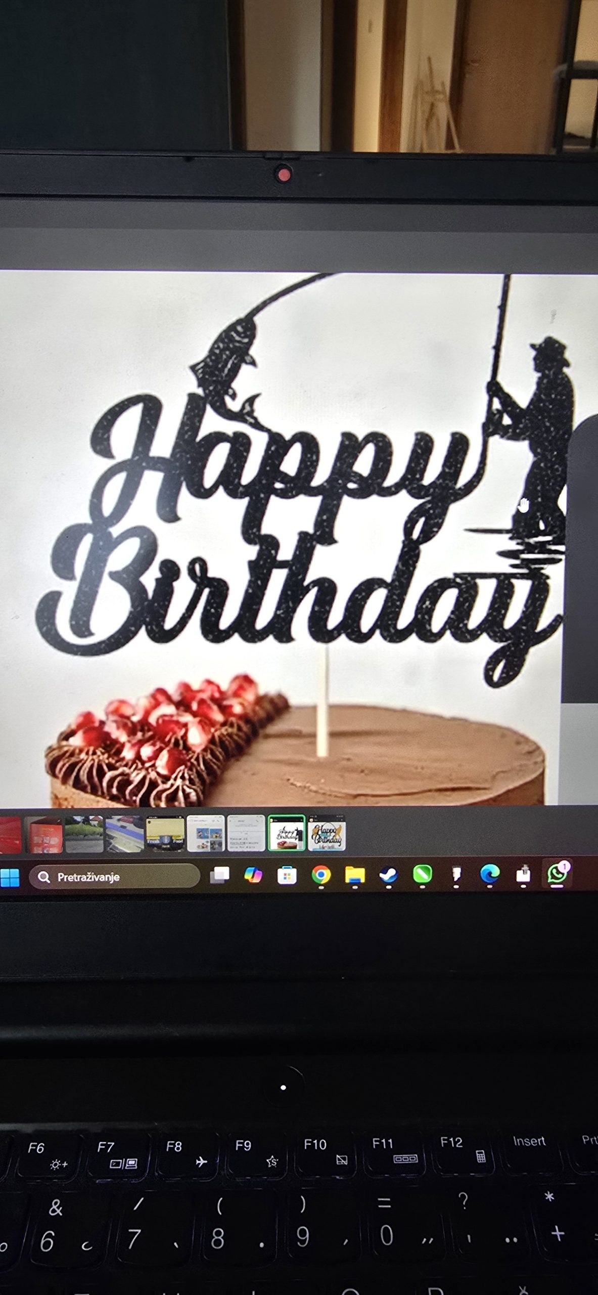Switch to Google Chrome in the taskbar
Screen dimensions: 598x1295
coord(321,875)
